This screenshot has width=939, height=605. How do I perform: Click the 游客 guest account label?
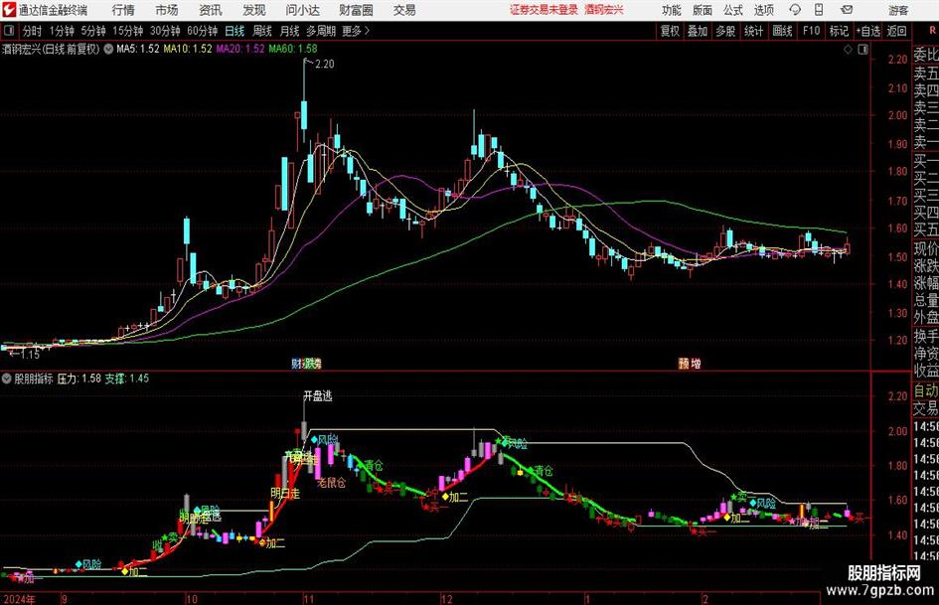898,10
